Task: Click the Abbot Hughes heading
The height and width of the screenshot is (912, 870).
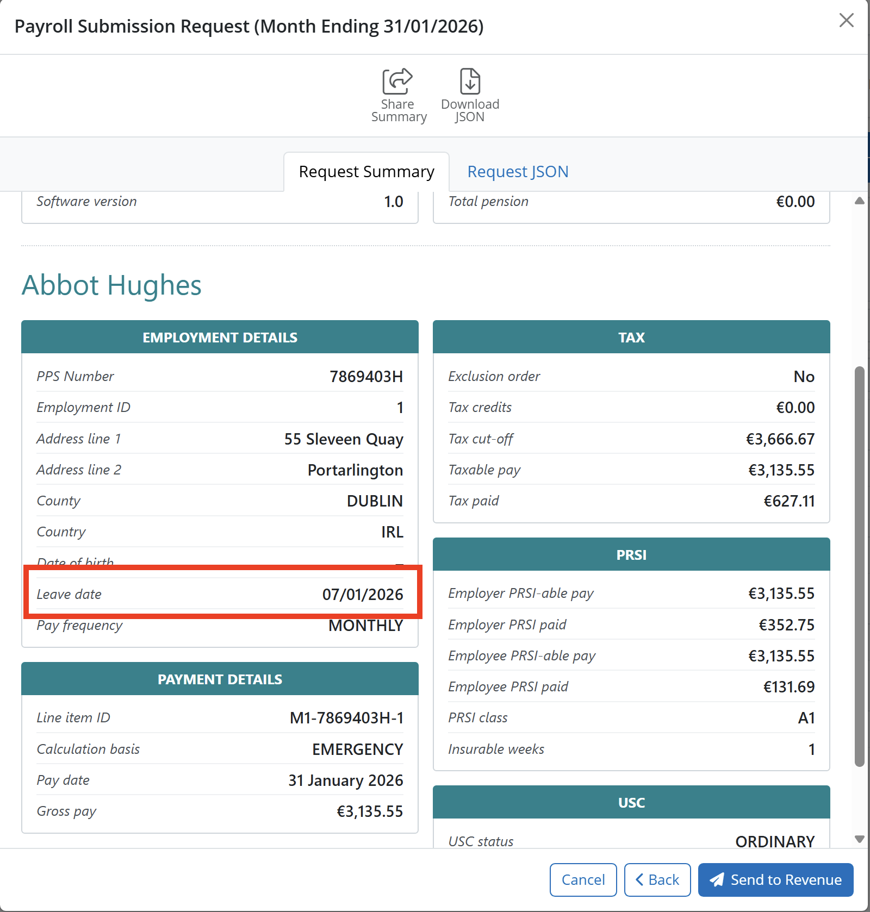Action: 111,285
